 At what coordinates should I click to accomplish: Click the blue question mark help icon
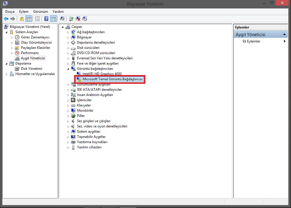[x=47, y=19]
